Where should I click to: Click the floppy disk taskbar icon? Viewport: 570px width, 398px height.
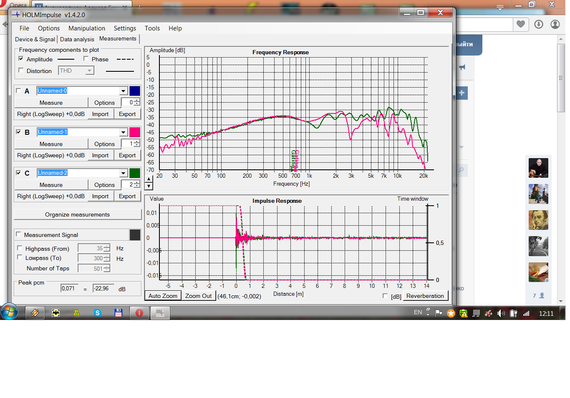[119, 313]
